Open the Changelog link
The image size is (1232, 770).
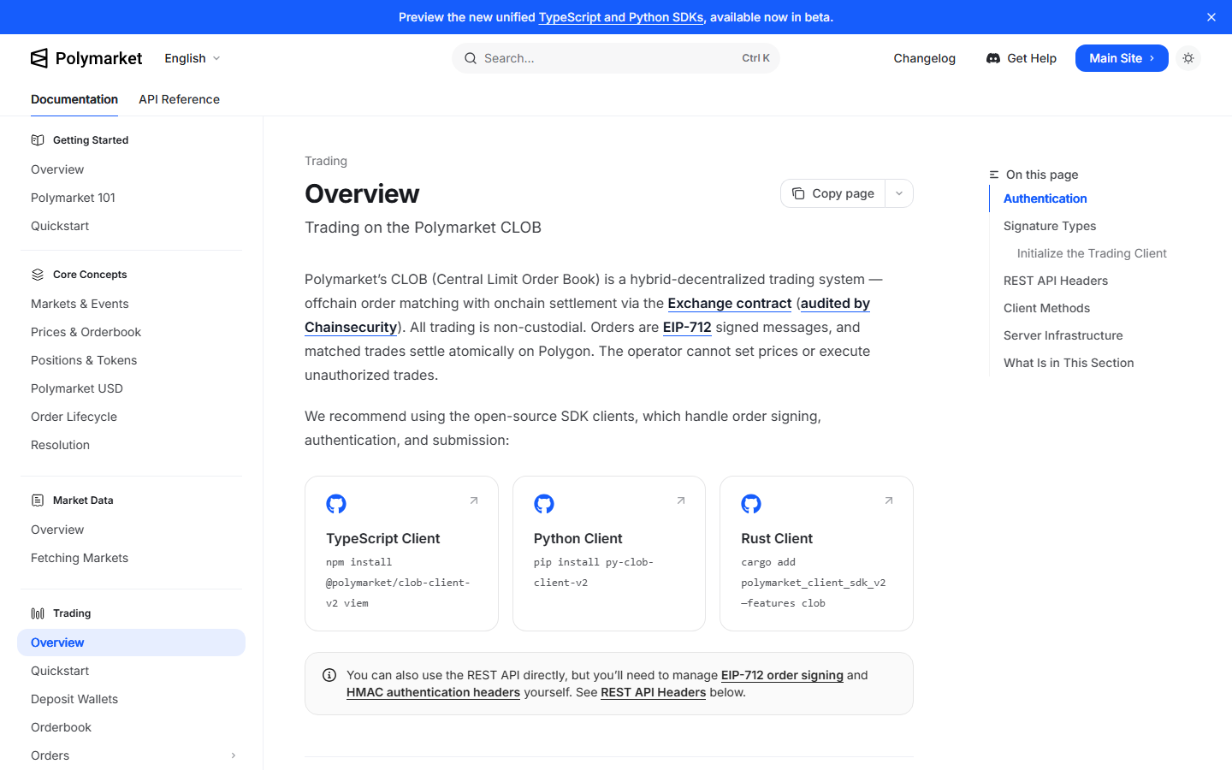[x=924, y=58]
